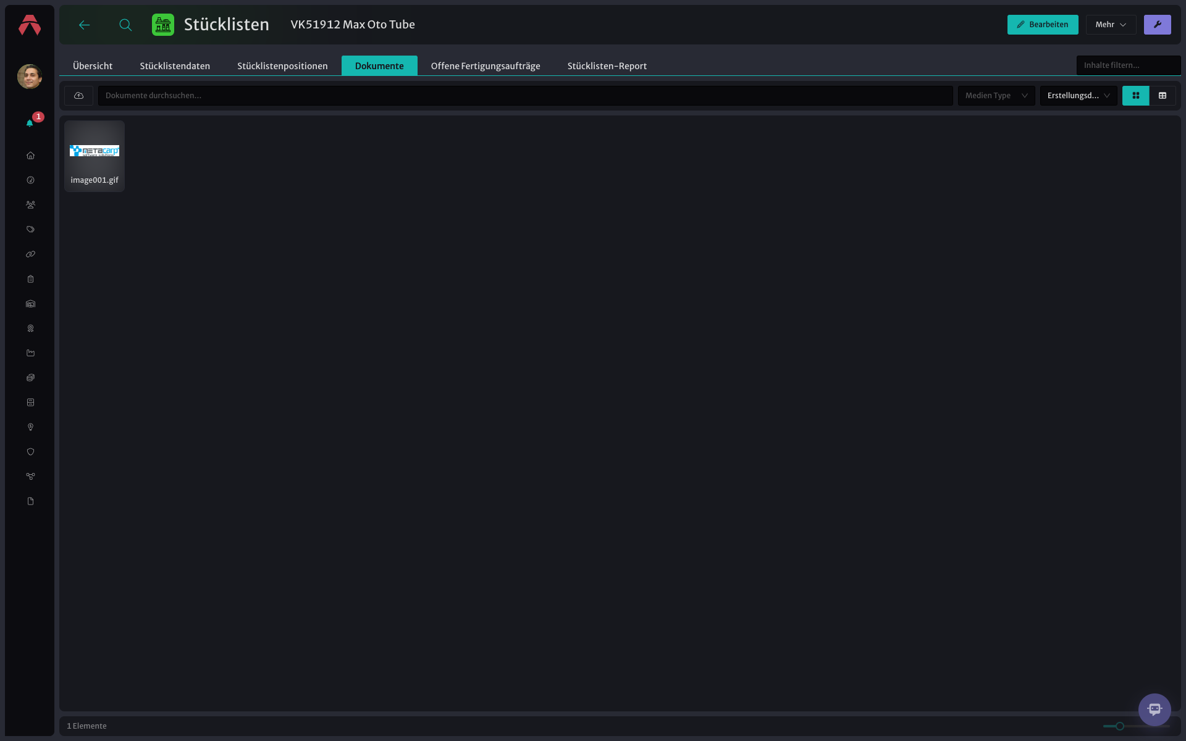Open search with the magnifier icon
1186x741 pixels.
[125, 25]
